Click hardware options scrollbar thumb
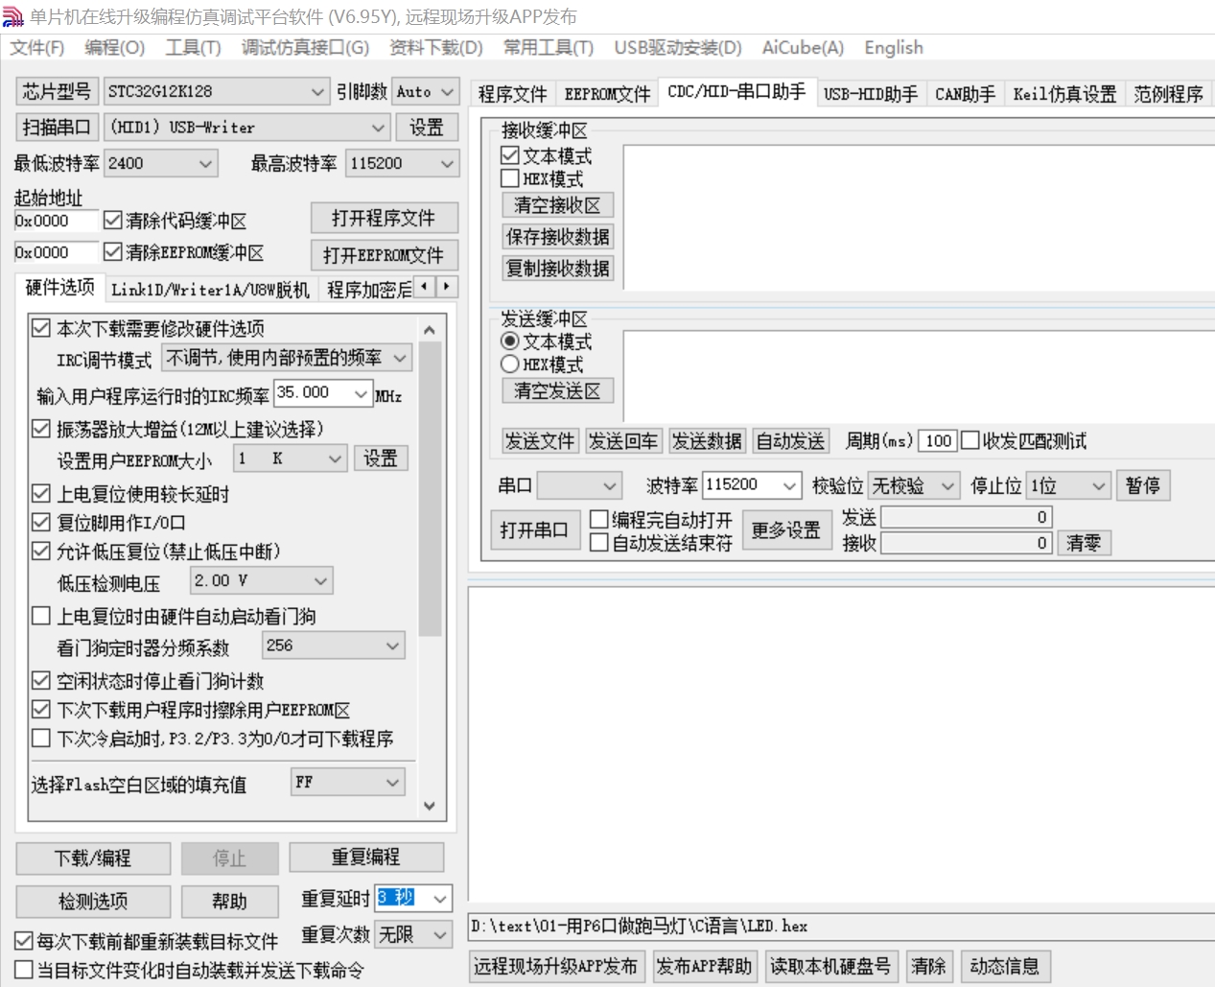Image resolution: width=1215 pixels, height=987 pixels. 430,489
